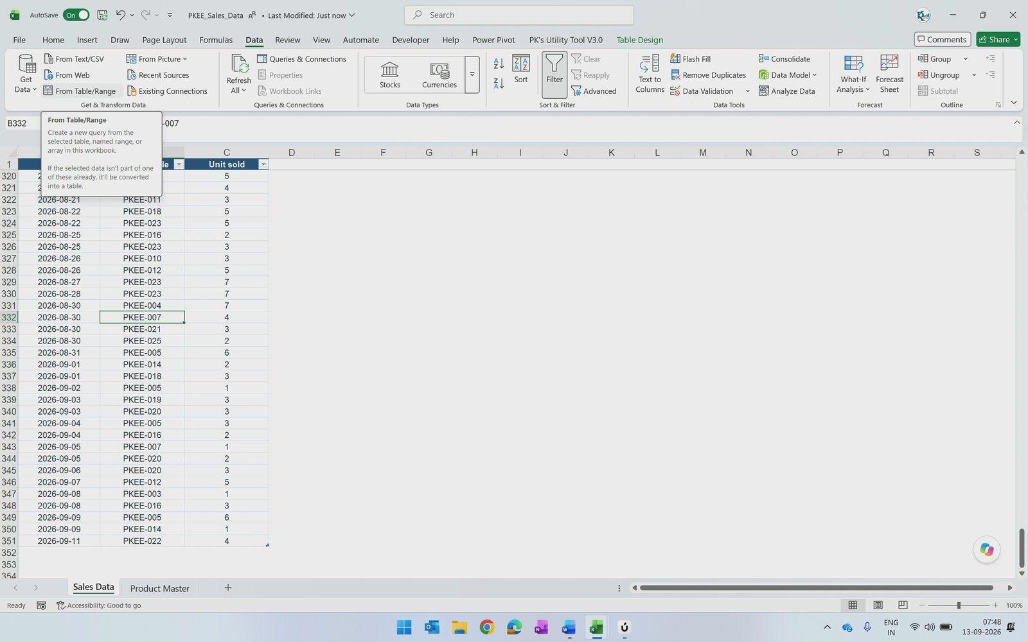Expand Ungroup dropdown arrow
Viewport: 1028px width, 642px height.
pyautogui.click(x=974, y=74)
